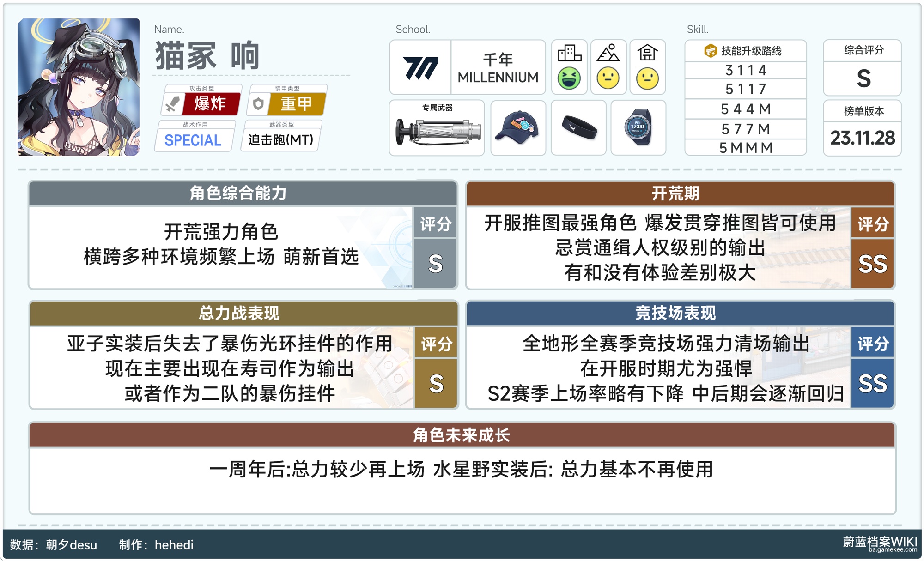Viewport: 924px width, 561px height.
Task: Click the Millennium school logo icon
Action: click(420, 68)
